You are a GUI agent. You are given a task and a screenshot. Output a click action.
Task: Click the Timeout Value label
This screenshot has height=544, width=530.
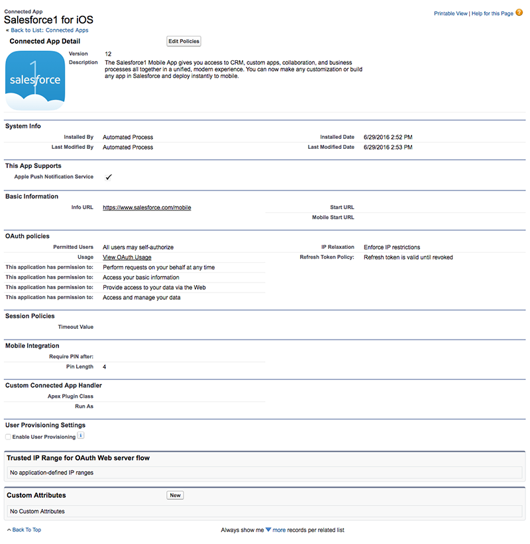point(76,327)
